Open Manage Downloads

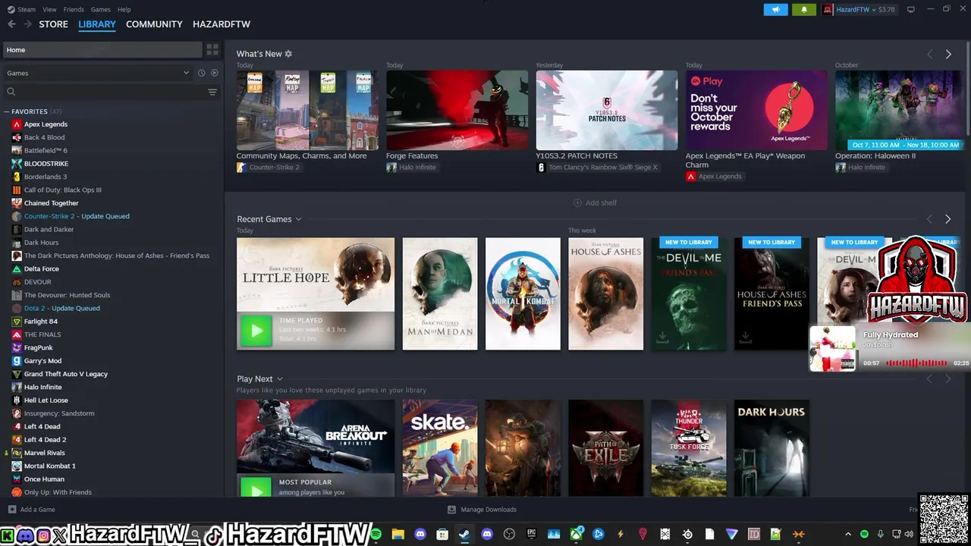coord(482,510)
